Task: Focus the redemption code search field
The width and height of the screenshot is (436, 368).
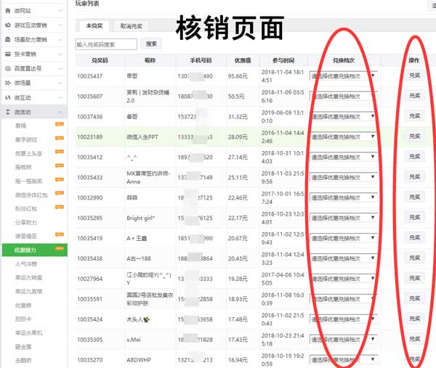Action: pos(106,44)
